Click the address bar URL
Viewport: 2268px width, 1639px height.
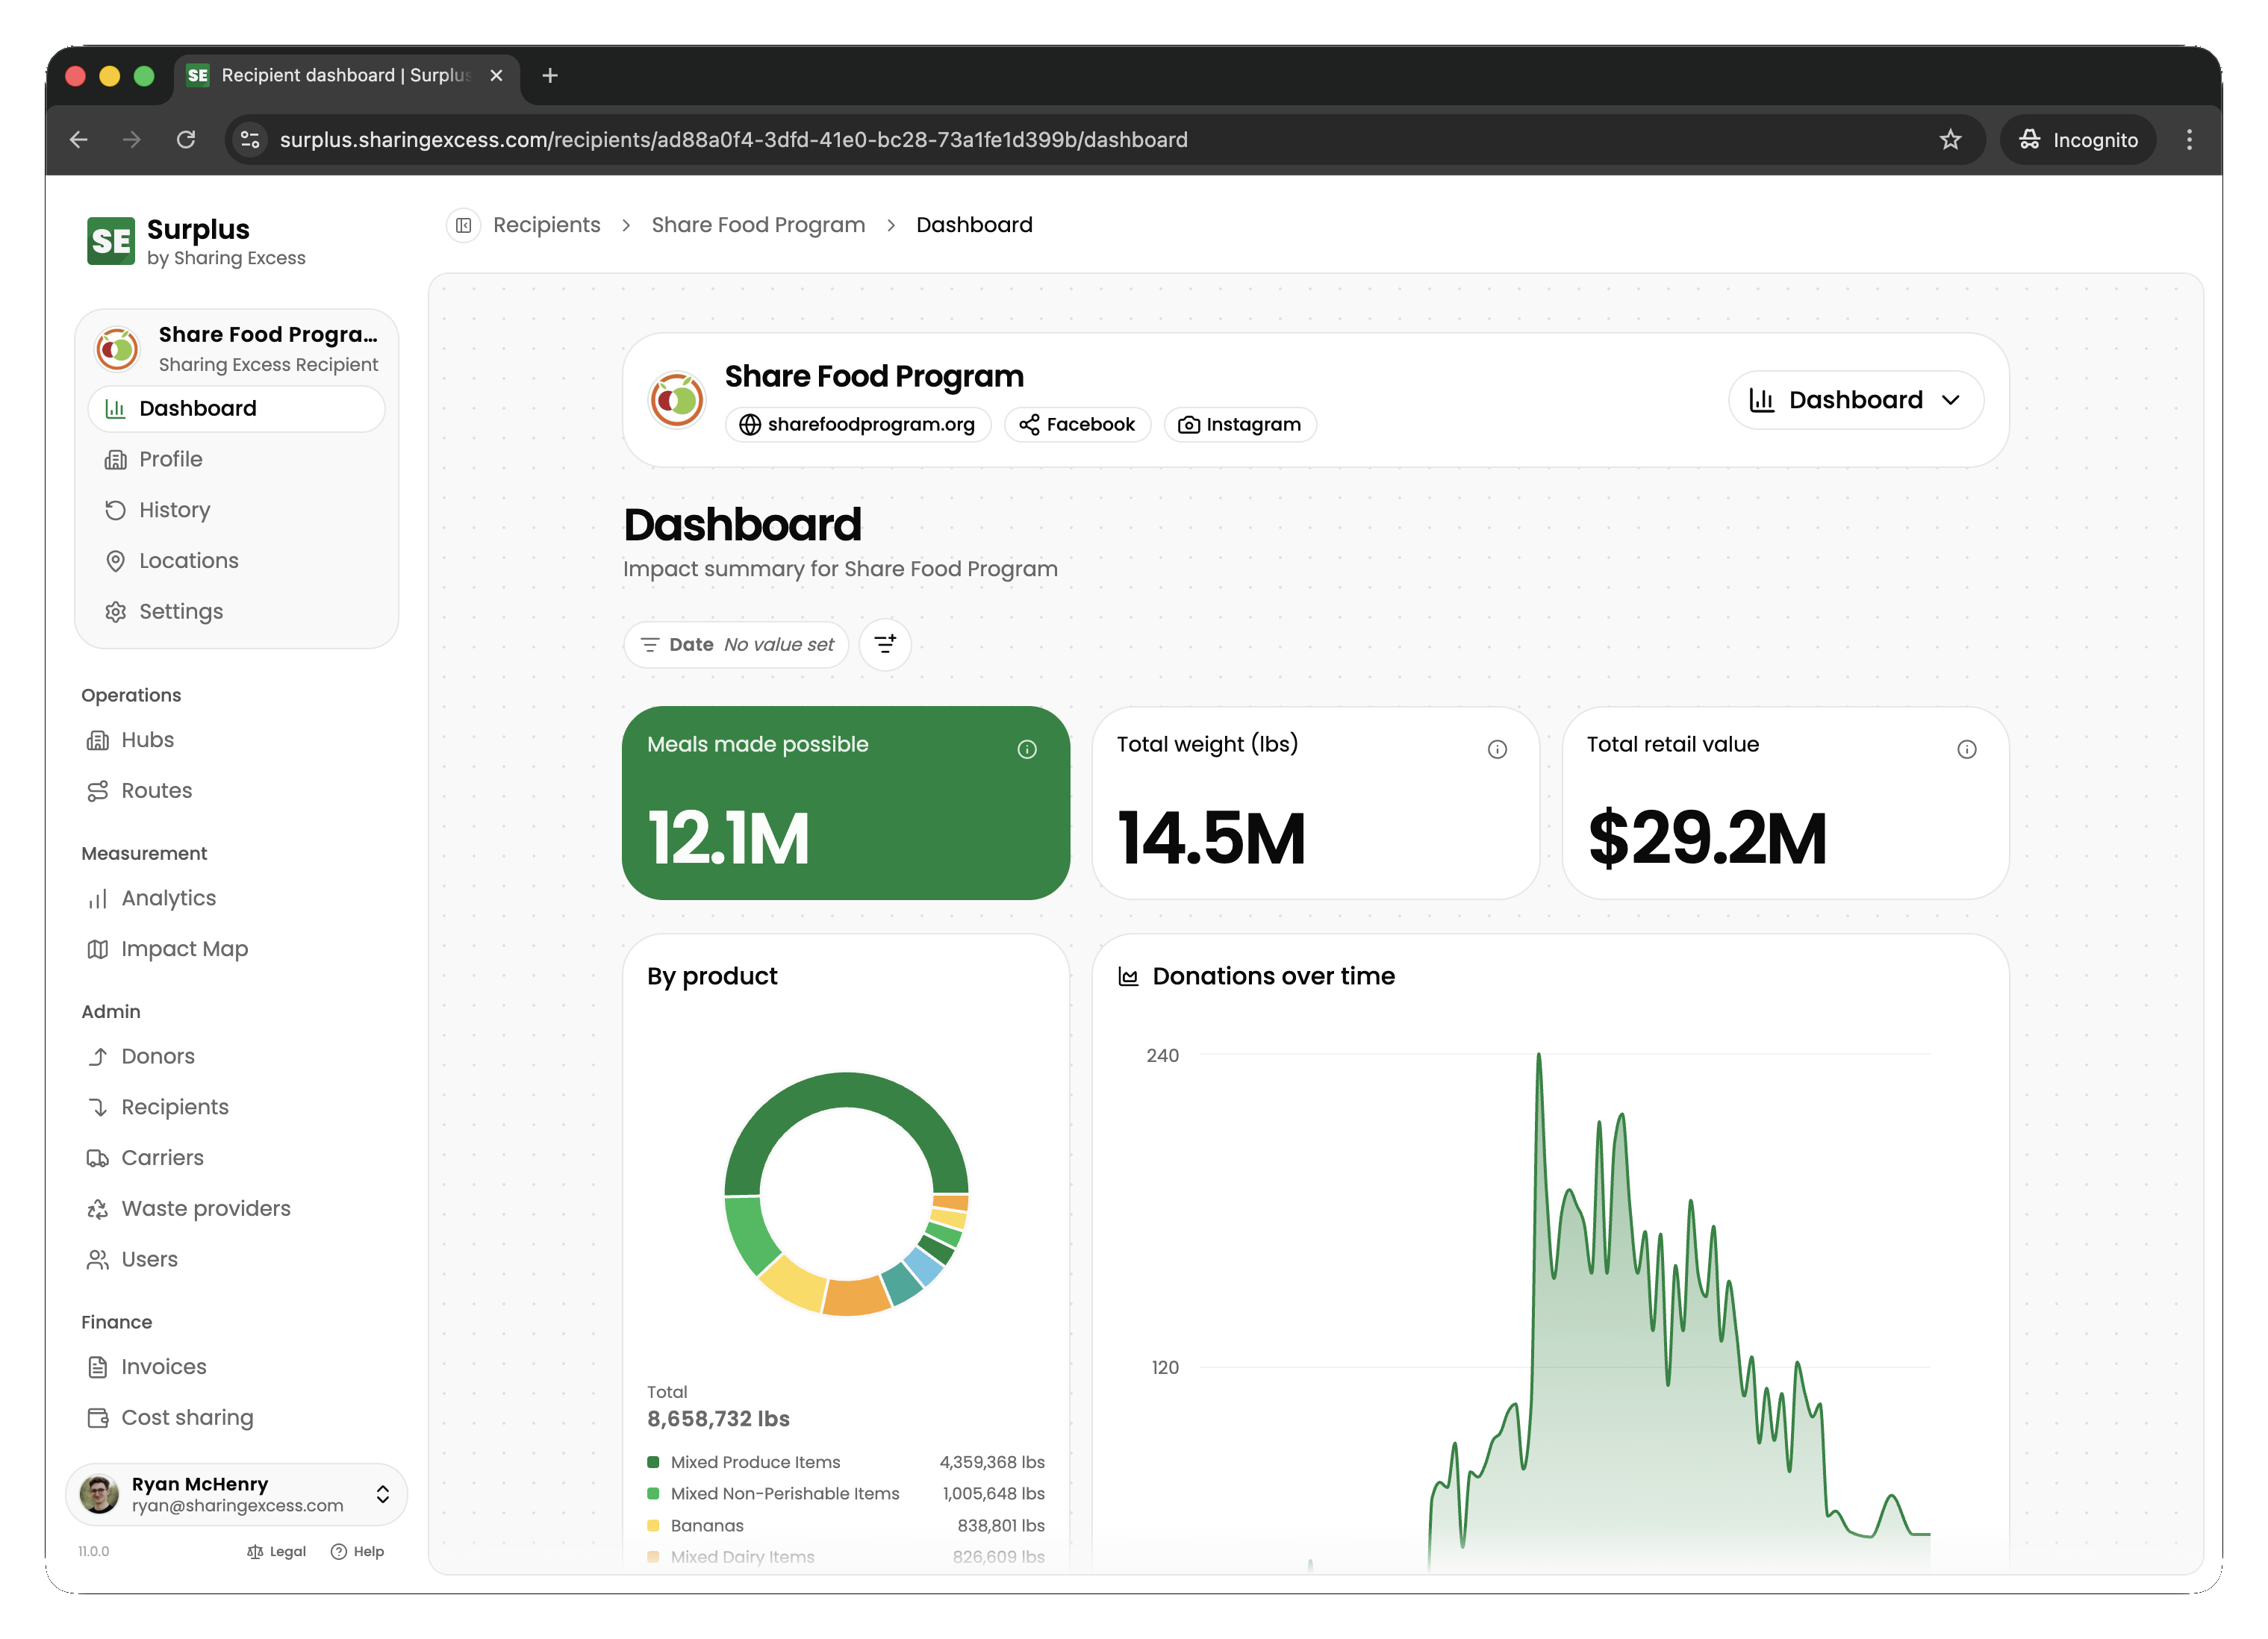[733, 140]
